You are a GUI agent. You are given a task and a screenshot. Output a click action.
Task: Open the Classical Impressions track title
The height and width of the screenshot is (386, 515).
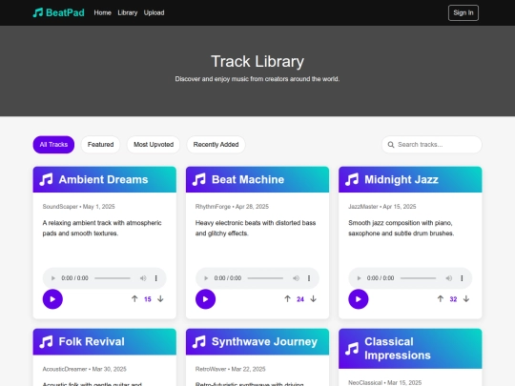coord(398,349)
